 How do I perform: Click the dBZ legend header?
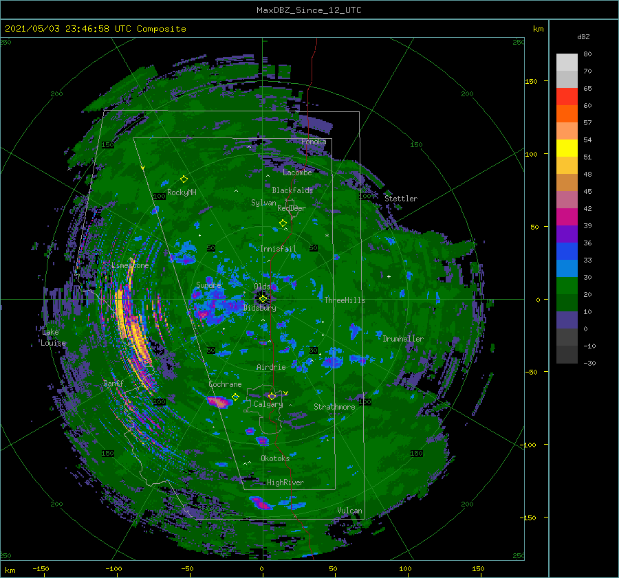click(x=583, y=37)
